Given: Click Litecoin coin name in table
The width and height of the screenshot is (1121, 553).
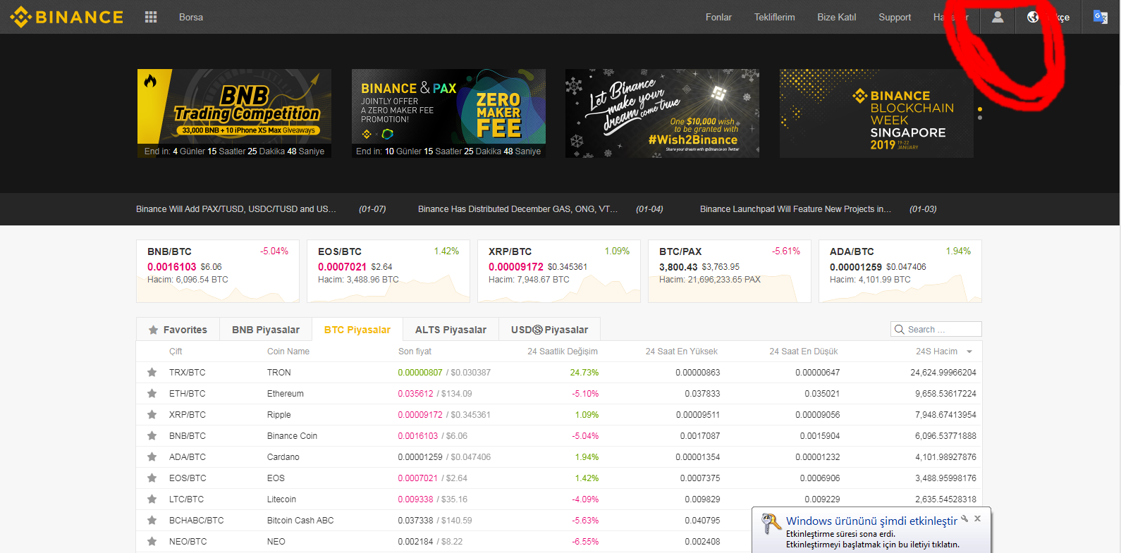Looking at the screenshot, I should tap(281, 499).
